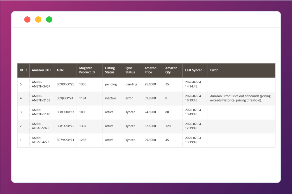Click the green maximize window button
The height and width of the screenshot is (194, 292).
click(x=49, y=19)
